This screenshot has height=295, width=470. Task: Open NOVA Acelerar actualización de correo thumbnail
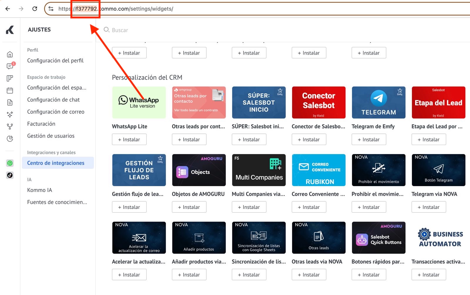click(x=139, y=237)
